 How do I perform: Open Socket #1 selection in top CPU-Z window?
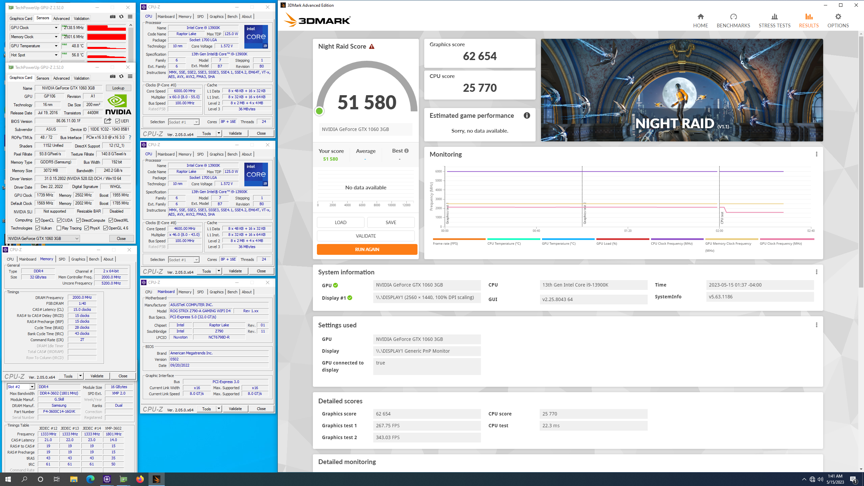click(184, 122)
